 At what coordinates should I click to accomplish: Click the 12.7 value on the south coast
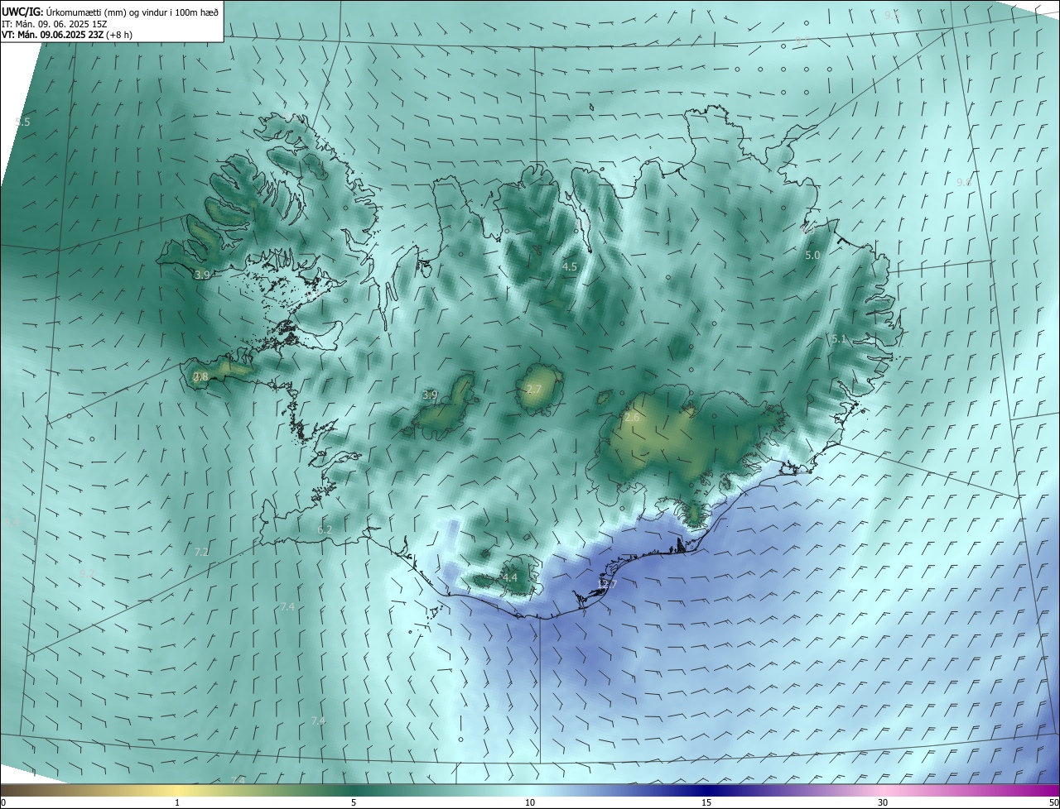pos(607,584)
